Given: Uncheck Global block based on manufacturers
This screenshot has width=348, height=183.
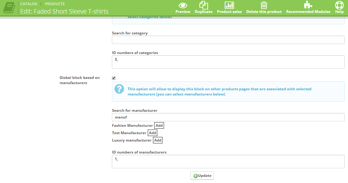Looking at the screenshot, I should [x=114, y=78].
